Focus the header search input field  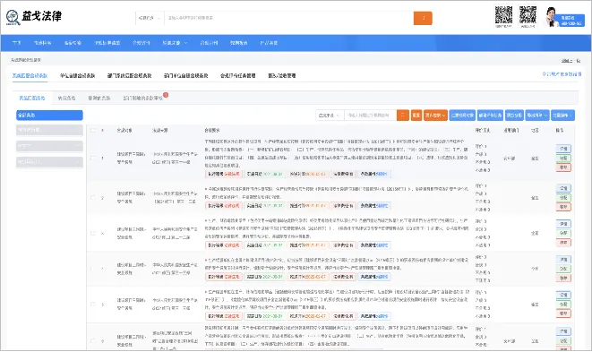[x=288, y=18]
